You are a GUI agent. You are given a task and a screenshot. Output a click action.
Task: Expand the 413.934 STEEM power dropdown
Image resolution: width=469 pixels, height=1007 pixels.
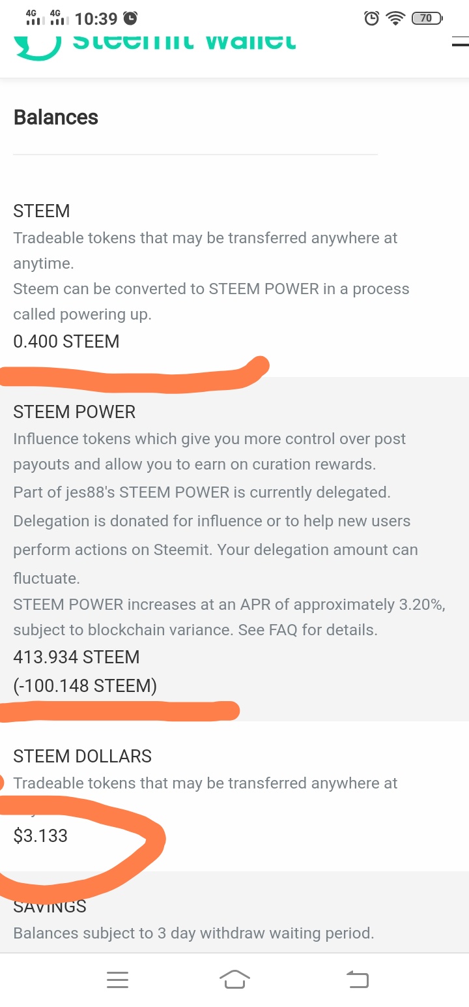[x=76, y=657]
